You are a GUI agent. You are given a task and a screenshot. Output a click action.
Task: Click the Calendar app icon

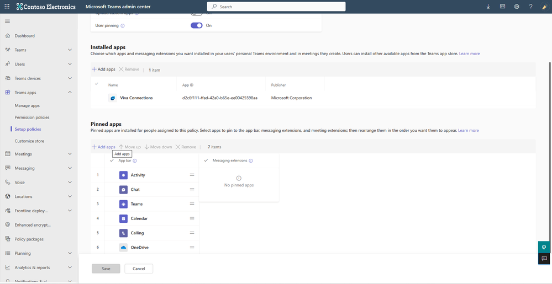pos(123,218)
